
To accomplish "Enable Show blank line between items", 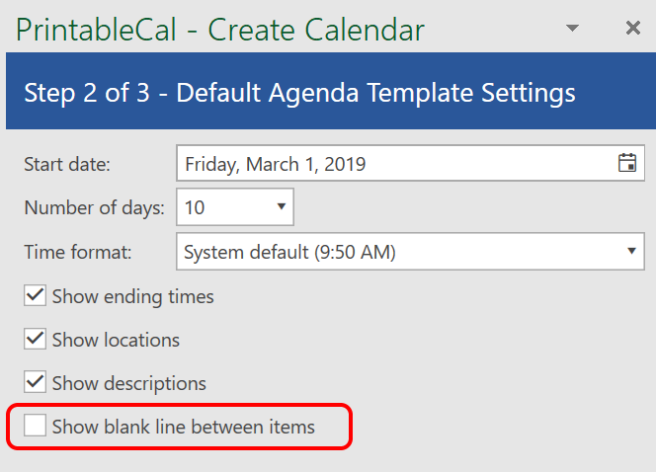I will pos(36,427).
